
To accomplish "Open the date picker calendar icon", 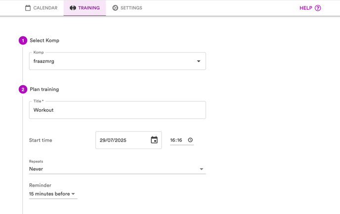I will (154, 140).
